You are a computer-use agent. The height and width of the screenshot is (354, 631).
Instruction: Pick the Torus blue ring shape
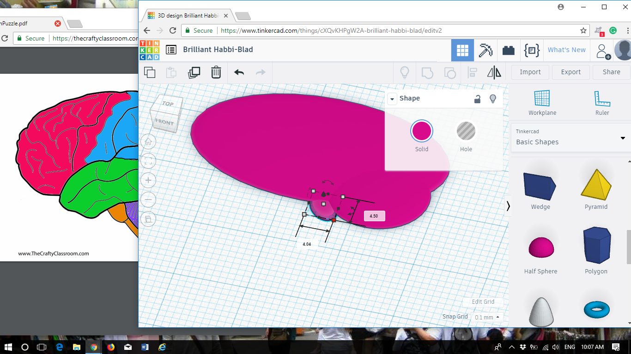pos(596,309)
